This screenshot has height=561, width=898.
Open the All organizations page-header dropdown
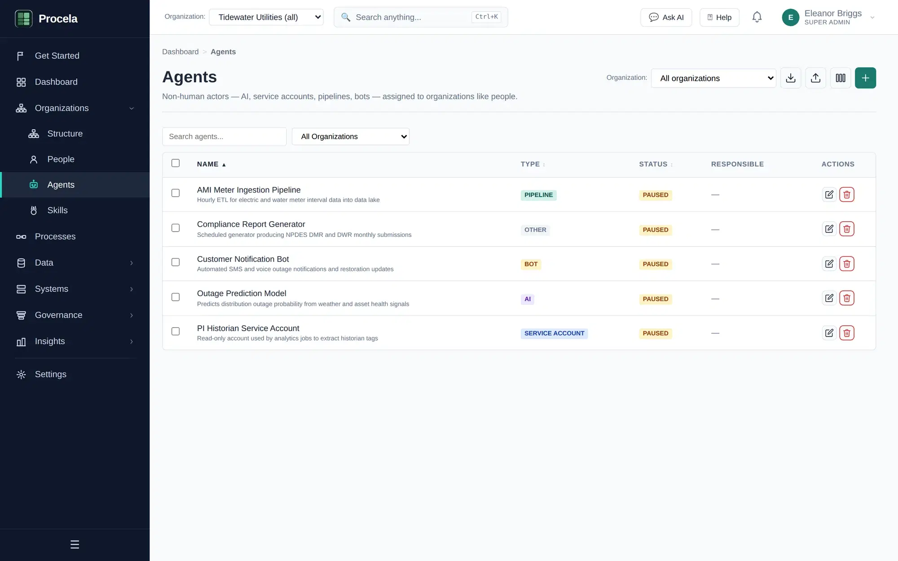click(713, 78)
